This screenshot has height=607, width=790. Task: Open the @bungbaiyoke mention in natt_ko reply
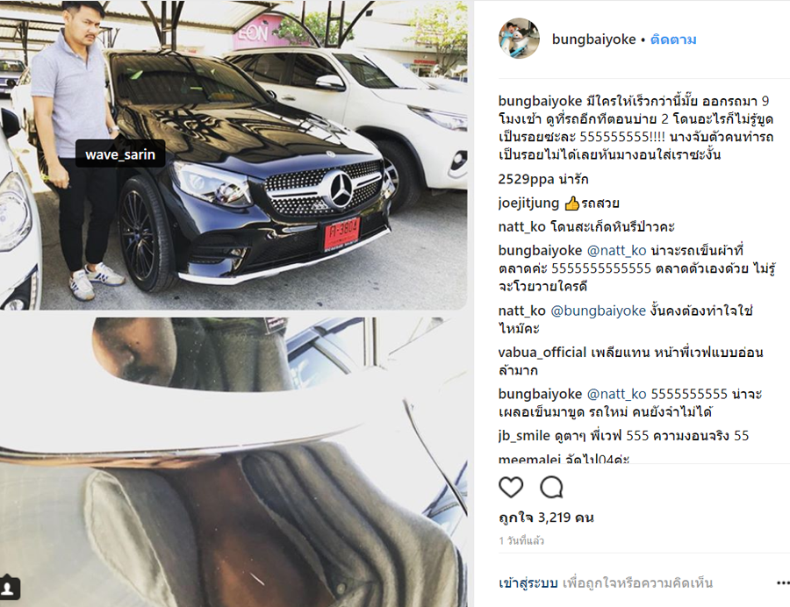598,311
